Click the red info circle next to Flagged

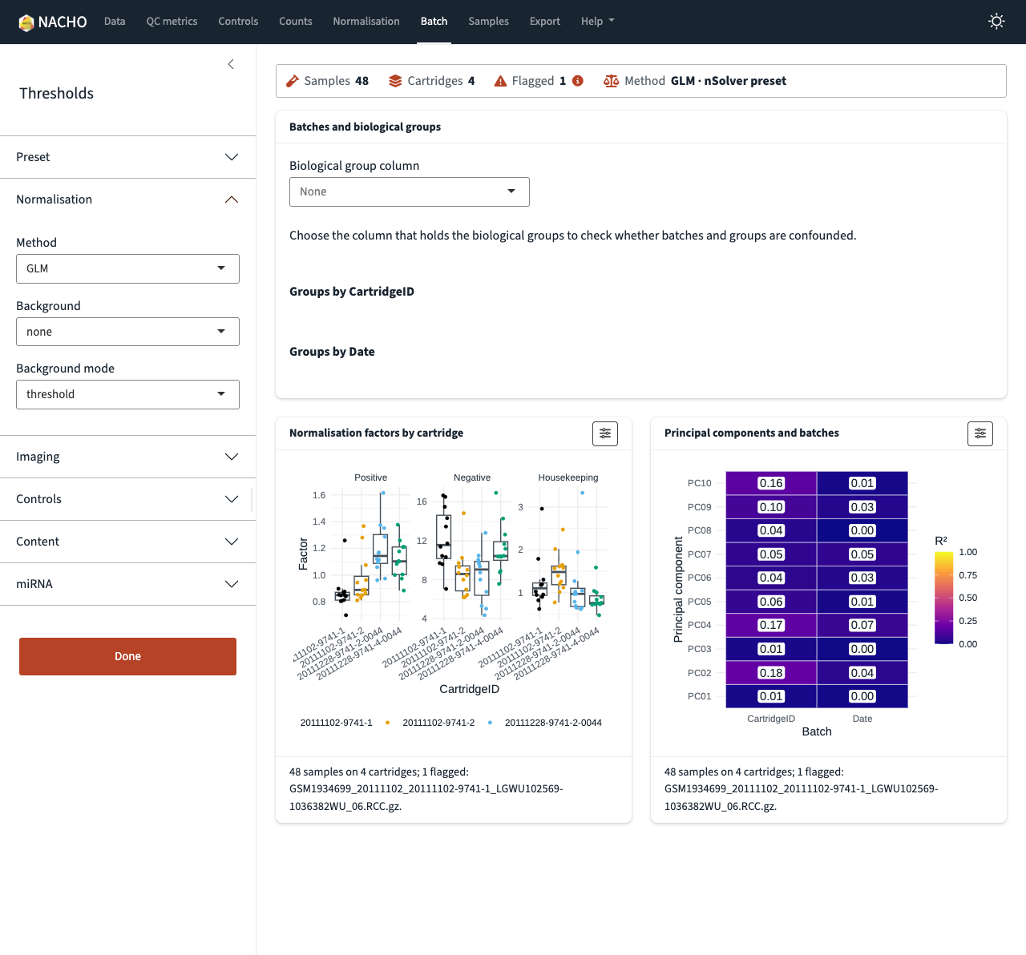pyautogui.click(x=578, y=81)
